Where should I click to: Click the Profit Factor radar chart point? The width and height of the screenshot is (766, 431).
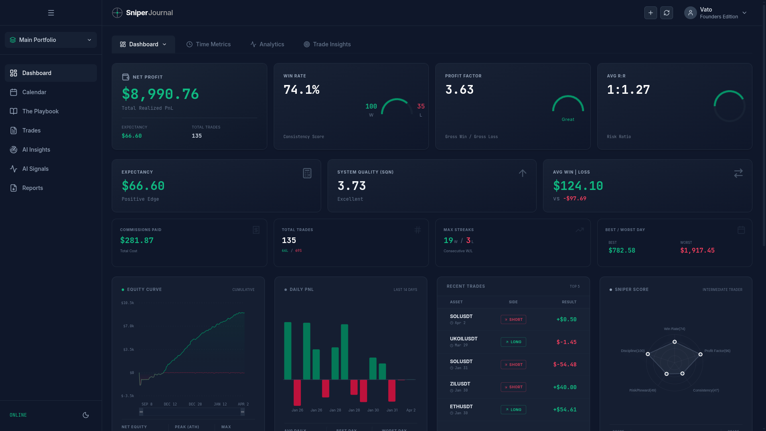pos(701,354)
